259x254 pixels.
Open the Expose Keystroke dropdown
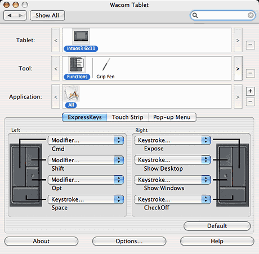coord(172,140)
